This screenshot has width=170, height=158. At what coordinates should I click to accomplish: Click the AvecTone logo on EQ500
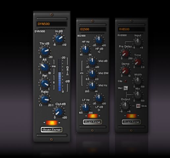coord(93,122)
